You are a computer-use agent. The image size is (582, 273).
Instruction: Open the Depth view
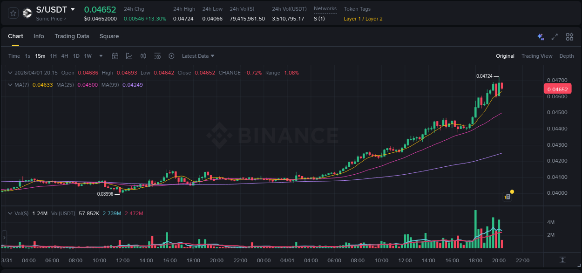[567, 56]
